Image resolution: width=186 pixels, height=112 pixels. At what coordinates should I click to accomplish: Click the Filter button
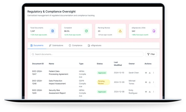click(x=151, y=54)
